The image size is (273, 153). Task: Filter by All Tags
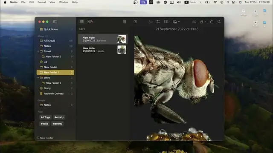46,117
